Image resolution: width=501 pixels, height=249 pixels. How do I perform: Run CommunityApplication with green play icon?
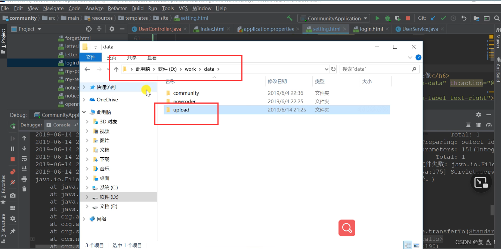(x=377, y=18)
